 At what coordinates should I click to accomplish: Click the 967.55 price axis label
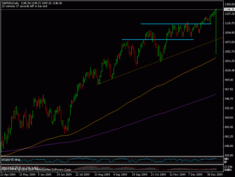pyautogui.click(x=229, y=89)
